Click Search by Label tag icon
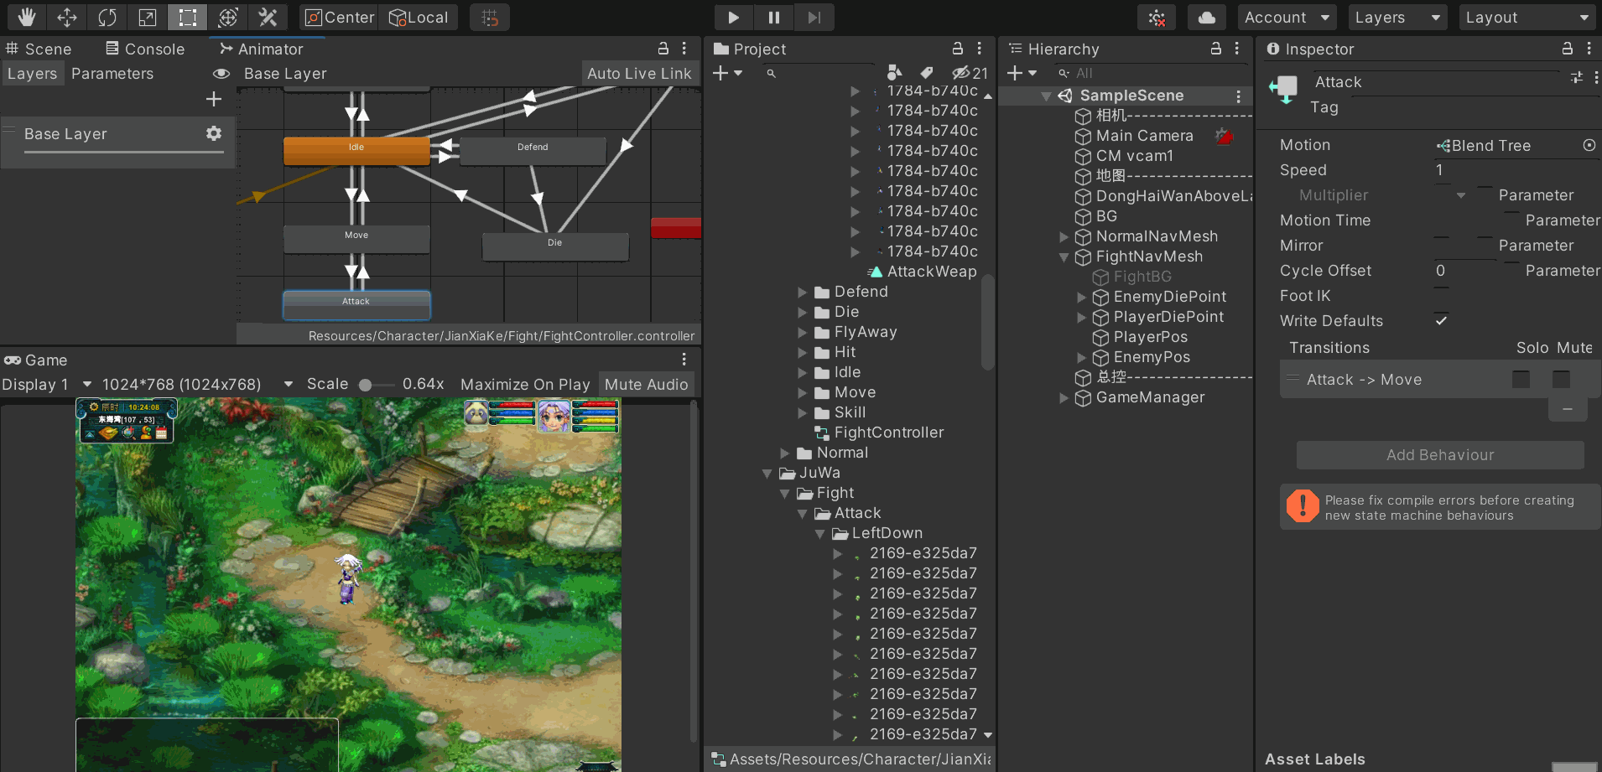Screen dimensions: 1602x772 tap(927, 73)
